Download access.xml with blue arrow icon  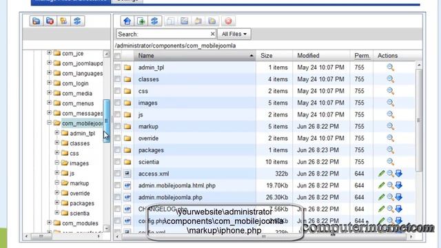click(398, 174)
